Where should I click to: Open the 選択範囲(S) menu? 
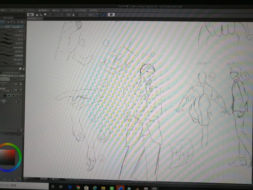point(44,10)
